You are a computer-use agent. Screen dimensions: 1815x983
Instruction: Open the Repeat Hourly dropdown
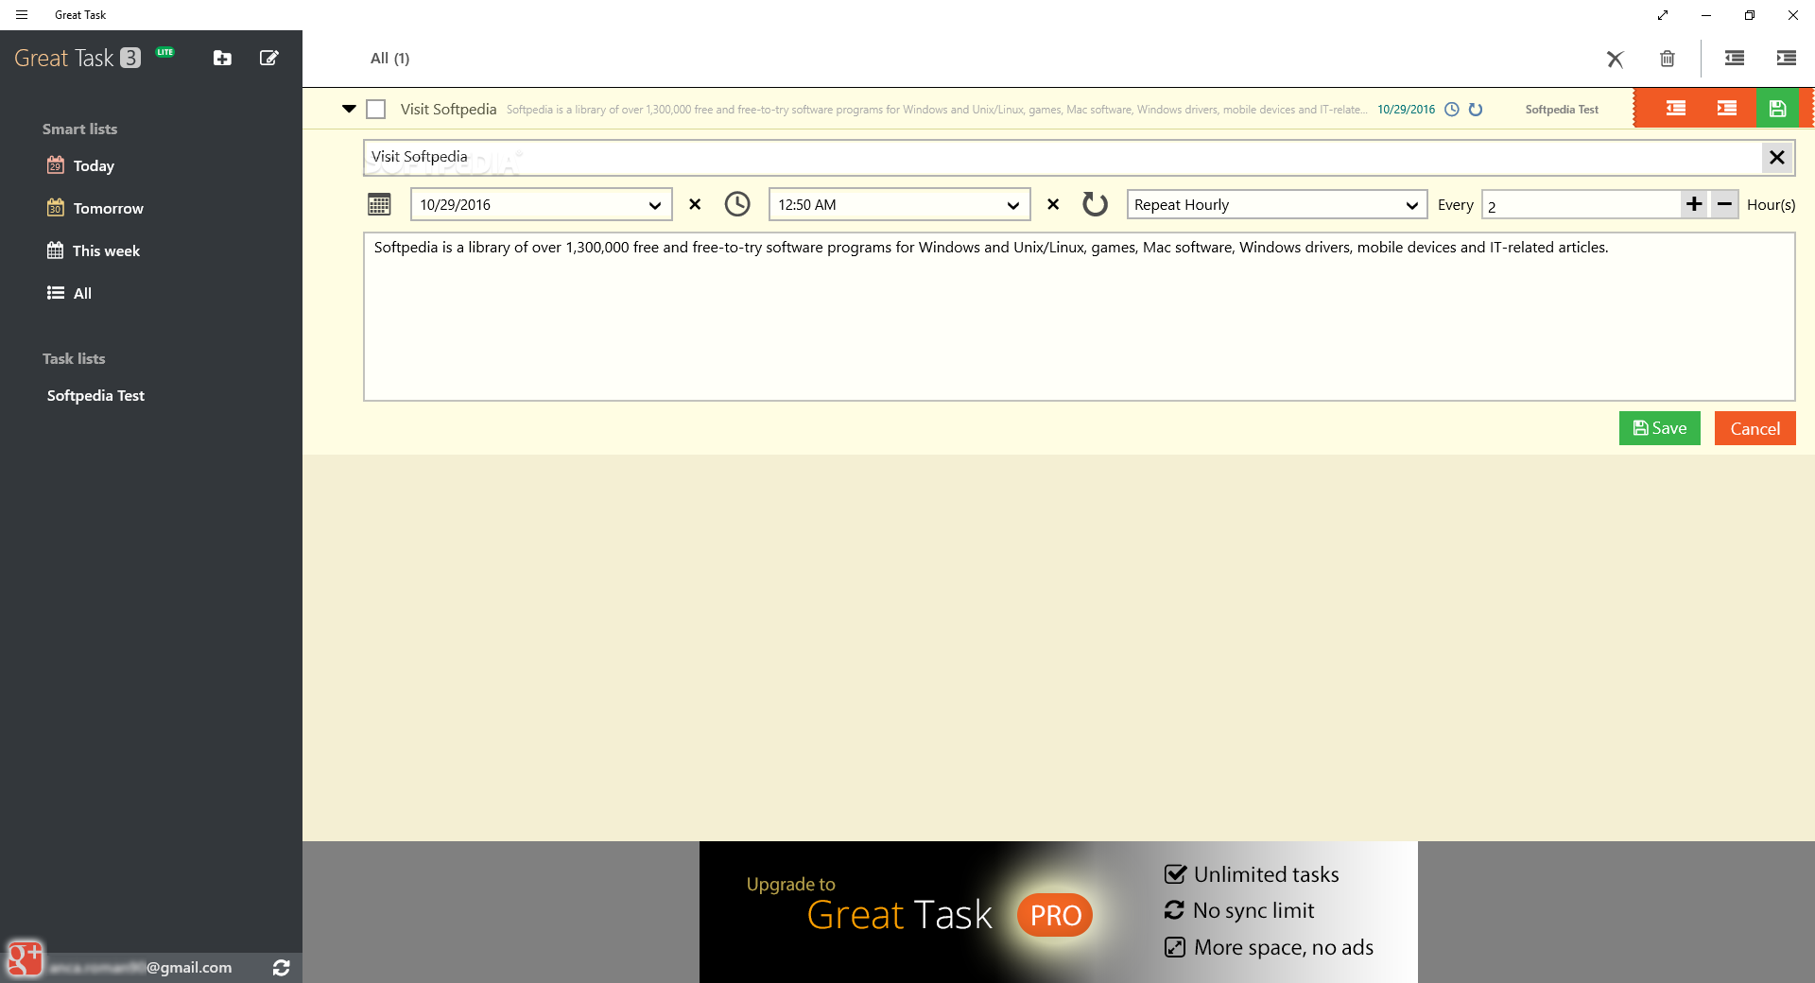(x=1277, y=205)
